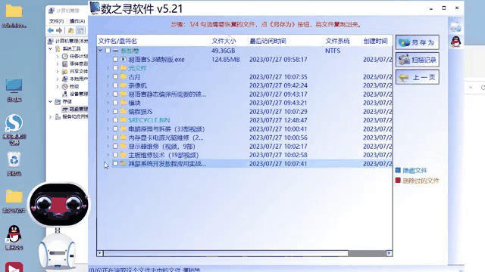Expand the 易语言静态编译 folder node

(108, 94)
